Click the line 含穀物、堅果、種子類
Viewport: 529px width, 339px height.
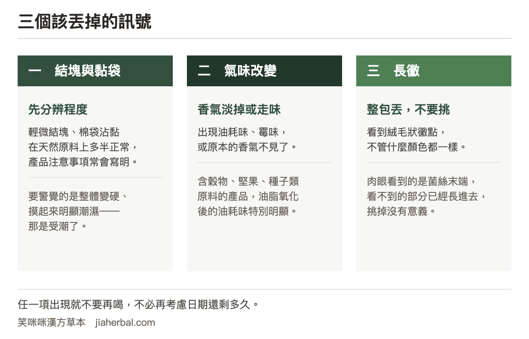point(248,181)
